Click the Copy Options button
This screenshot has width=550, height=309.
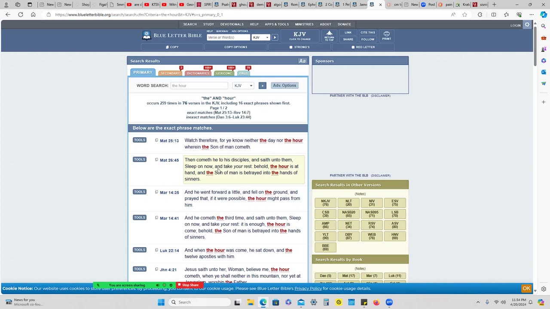pyautogui.click(x=235, y=47)
